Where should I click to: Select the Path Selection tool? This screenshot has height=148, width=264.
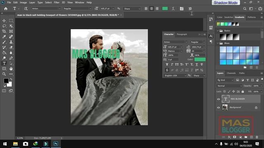[11, 64]
